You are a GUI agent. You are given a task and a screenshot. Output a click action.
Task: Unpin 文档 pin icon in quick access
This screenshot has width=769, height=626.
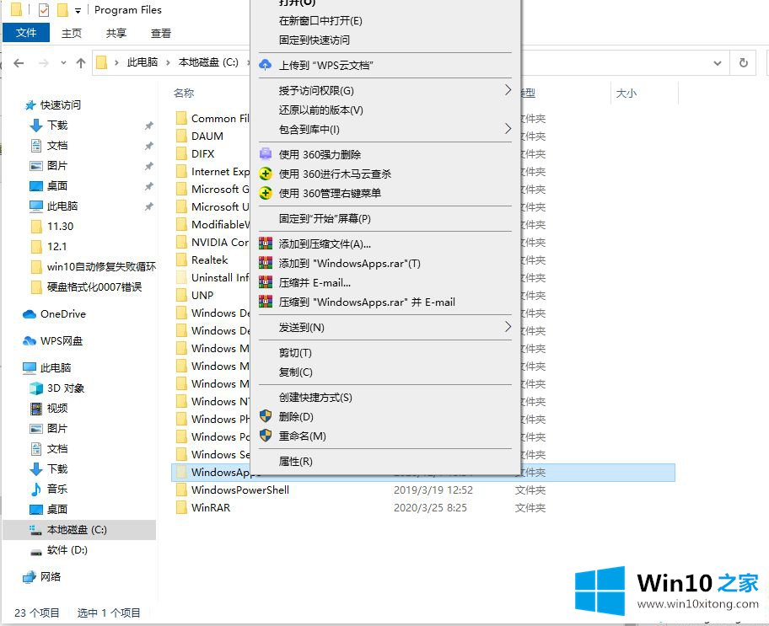pyautogui.click(x=149, y=146)
